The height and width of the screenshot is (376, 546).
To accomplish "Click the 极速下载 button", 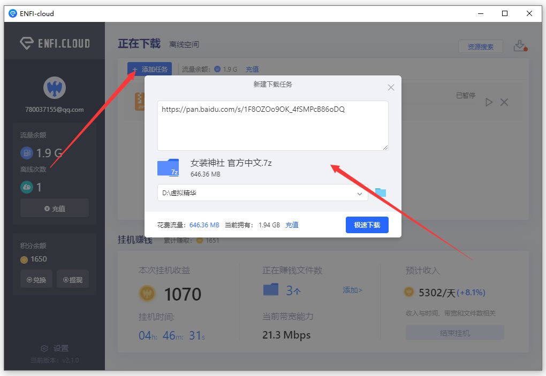I will coord(367,225).
